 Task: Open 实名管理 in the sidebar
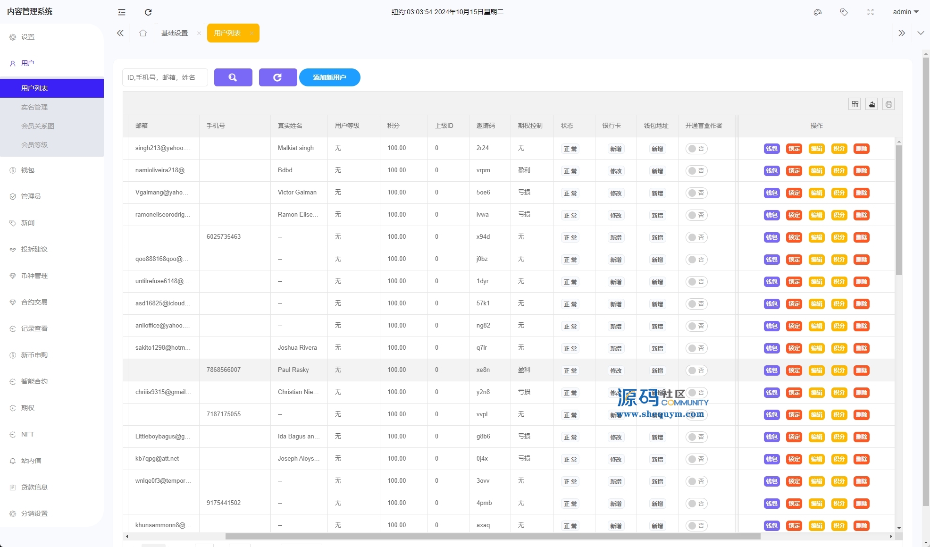(x=34, y=107)
